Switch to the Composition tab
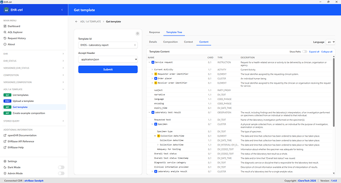The image size is (341, 183). (x=170, y=42)
